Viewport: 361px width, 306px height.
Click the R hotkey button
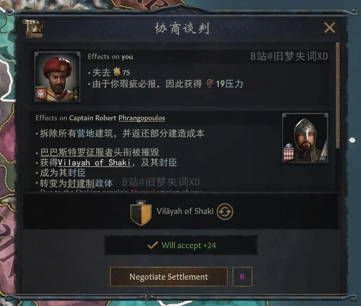click(x=242, y=277)
